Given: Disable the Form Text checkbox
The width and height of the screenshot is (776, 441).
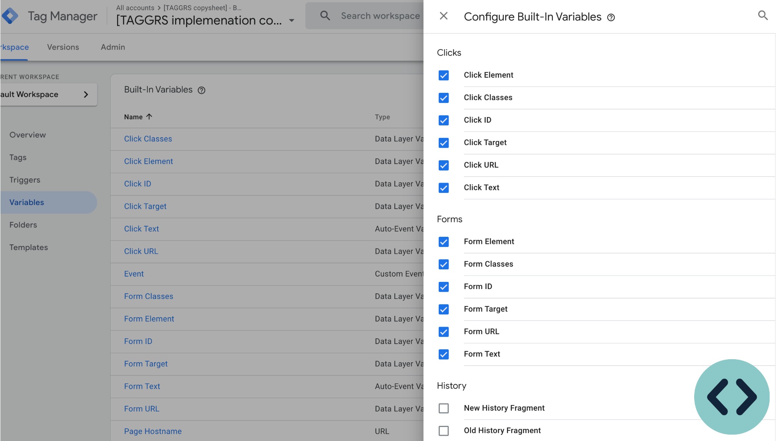Looking at the screenshot, I should pos(444,354).
